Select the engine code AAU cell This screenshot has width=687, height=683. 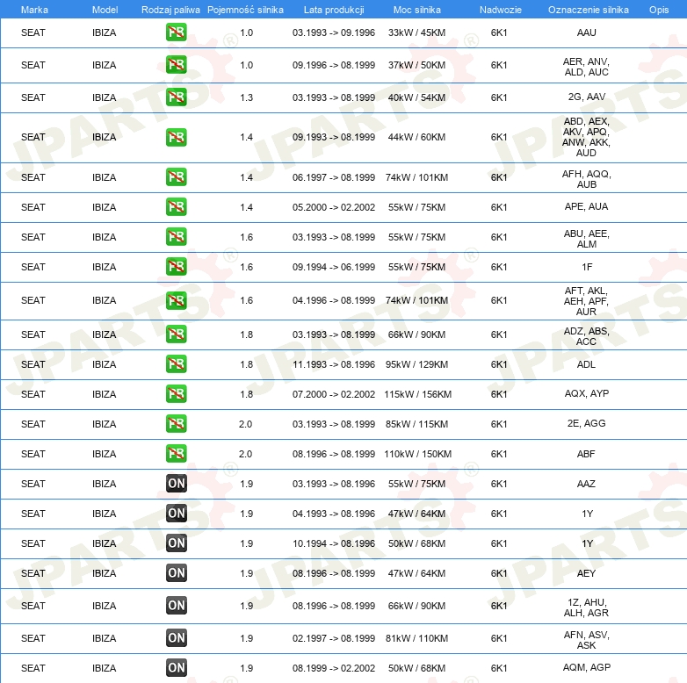[586, 32]
